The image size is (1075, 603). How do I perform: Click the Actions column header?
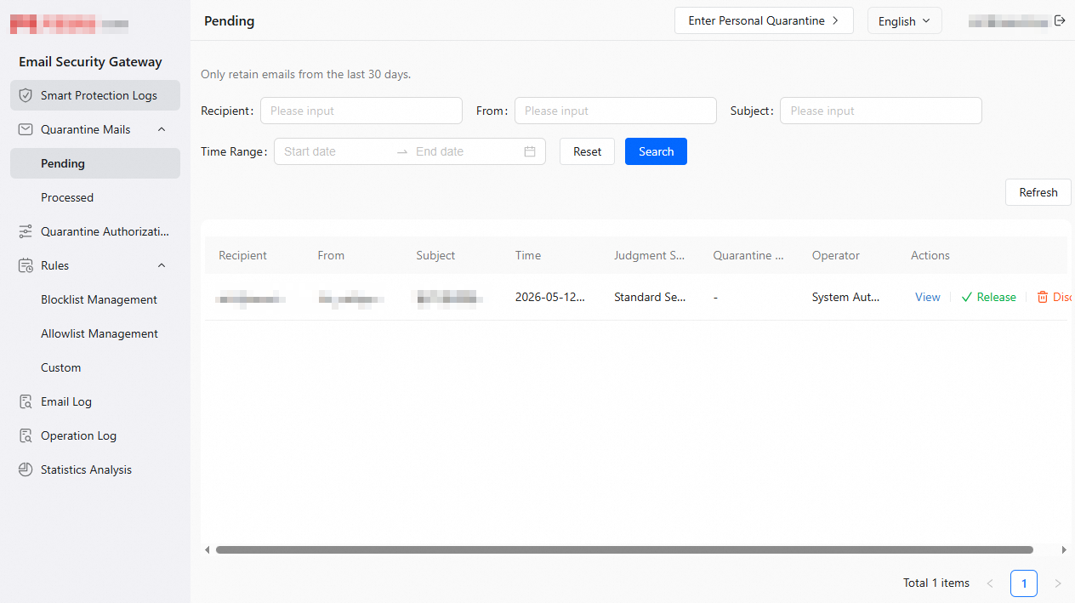(930, 255)
